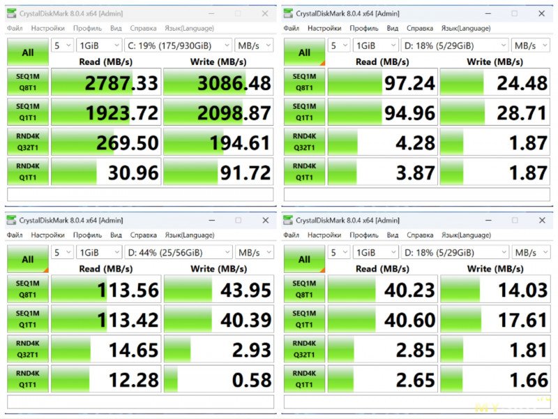The image size is (558, 419).
Task: Run All tests in the D: 44% window
Action: pyautogui.click(x=27, y=259)
